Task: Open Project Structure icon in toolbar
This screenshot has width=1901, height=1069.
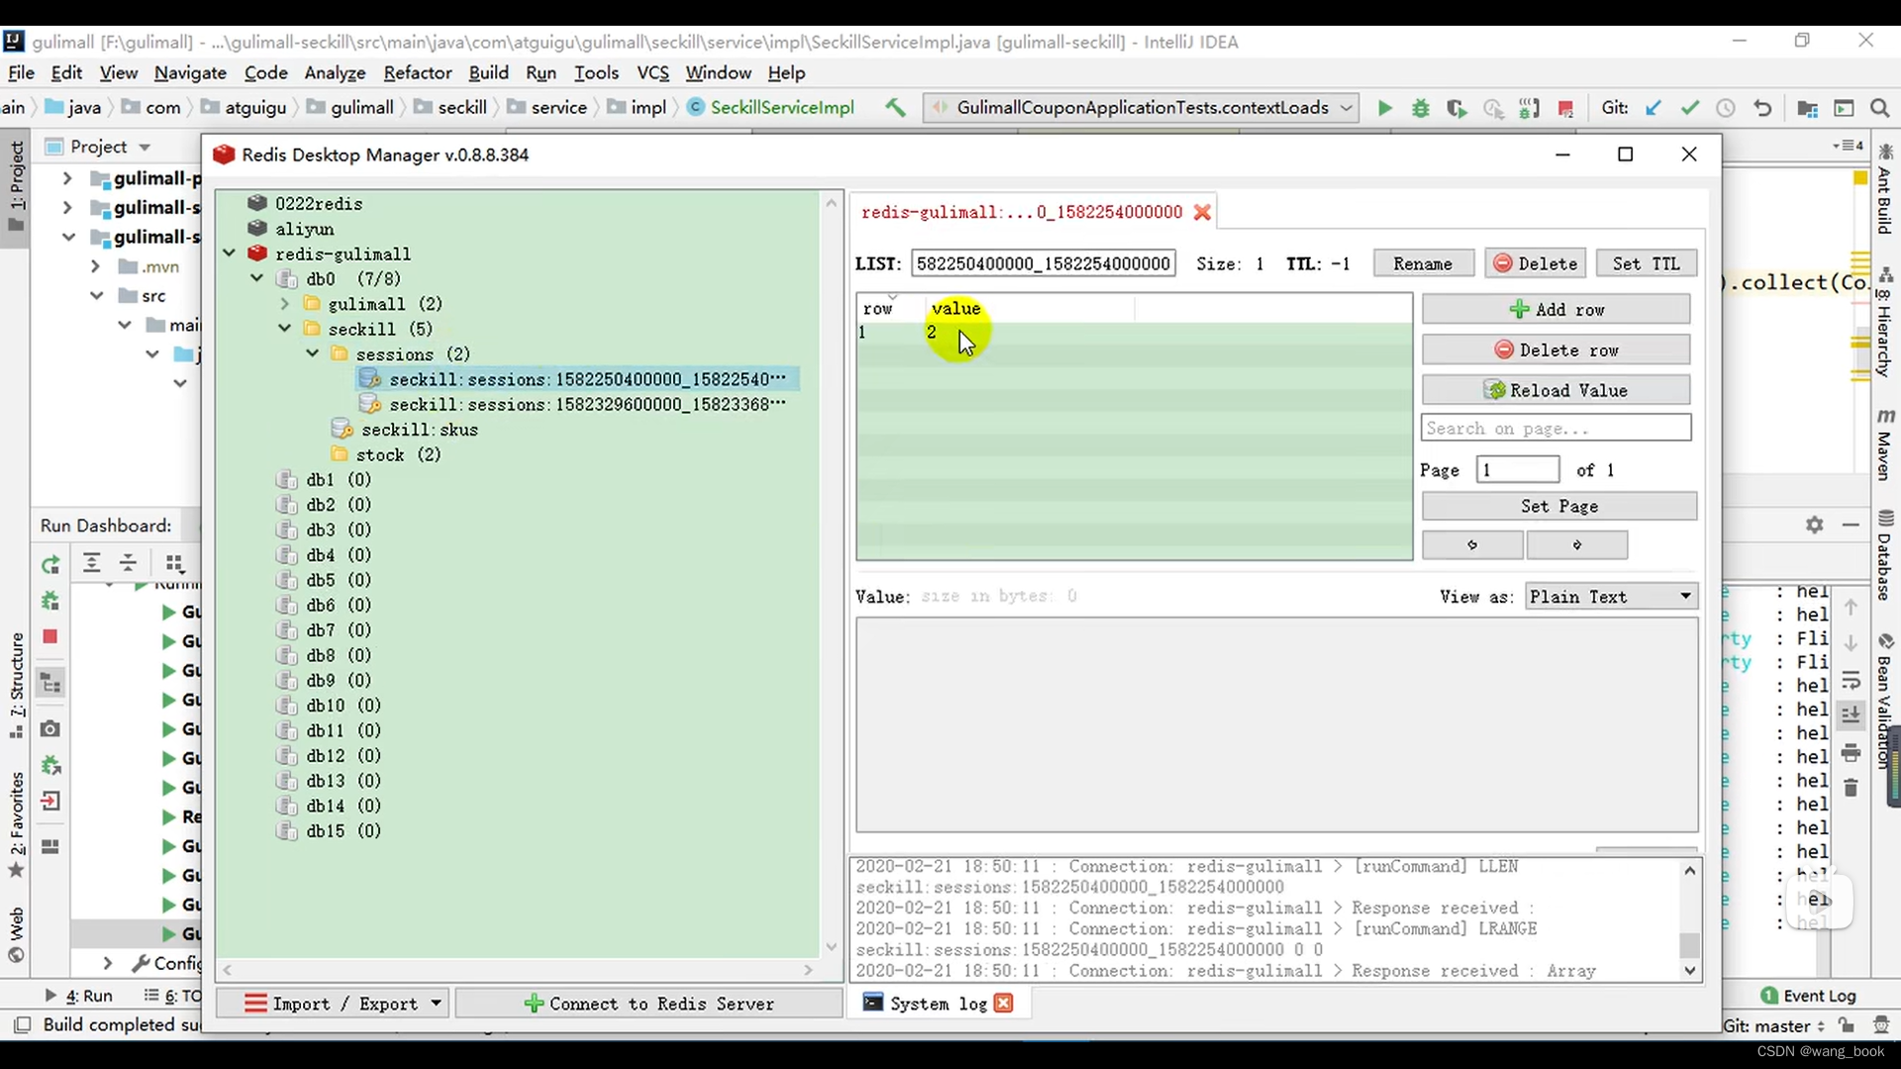Action: (x=1807, y=108)
